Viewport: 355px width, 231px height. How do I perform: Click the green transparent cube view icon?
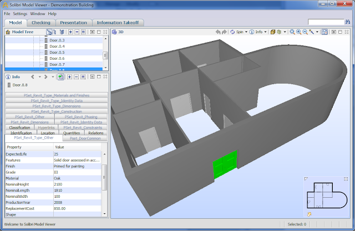[x=279, y=32]
